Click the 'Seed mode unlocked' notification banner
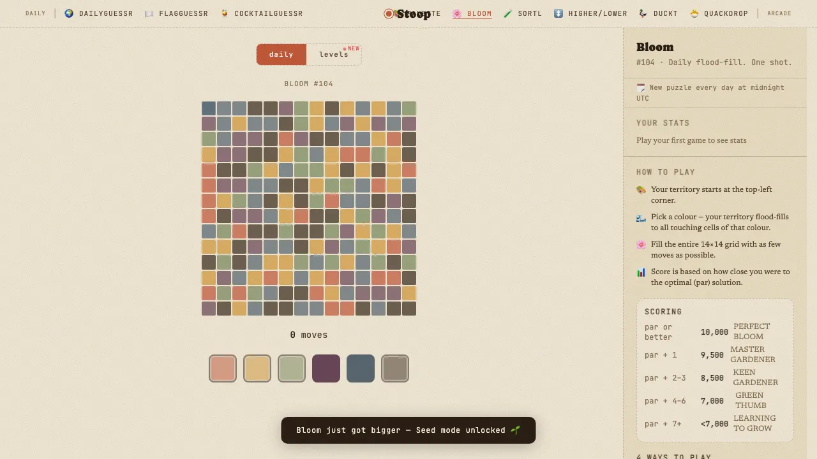 tap(408, 430)
